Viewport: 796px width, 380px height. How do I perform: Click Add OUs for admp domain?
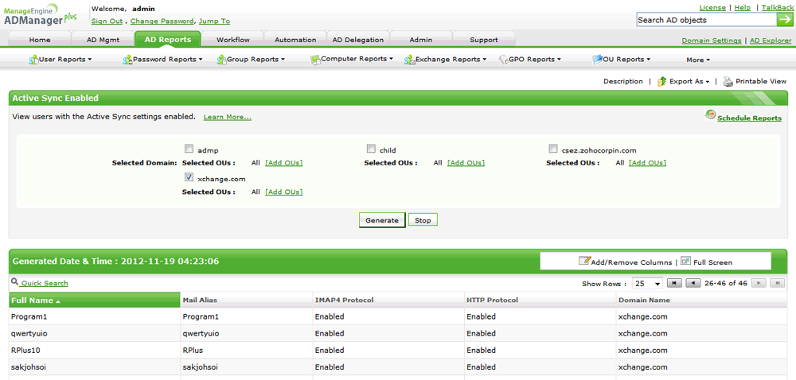tap(284, 163)
